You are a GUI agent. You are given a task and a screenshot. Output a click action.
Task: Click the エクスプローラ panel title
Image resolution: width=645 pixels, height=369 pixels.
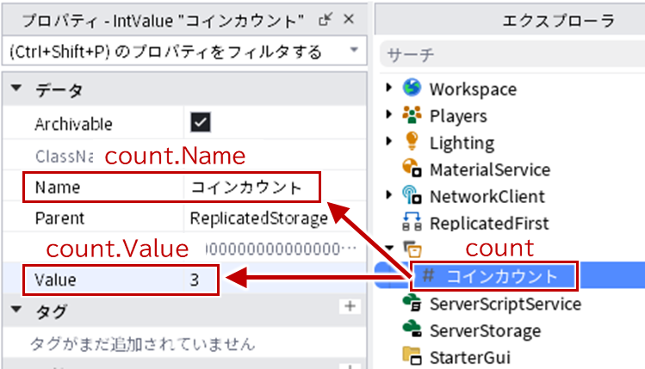[x=559, y=21]
